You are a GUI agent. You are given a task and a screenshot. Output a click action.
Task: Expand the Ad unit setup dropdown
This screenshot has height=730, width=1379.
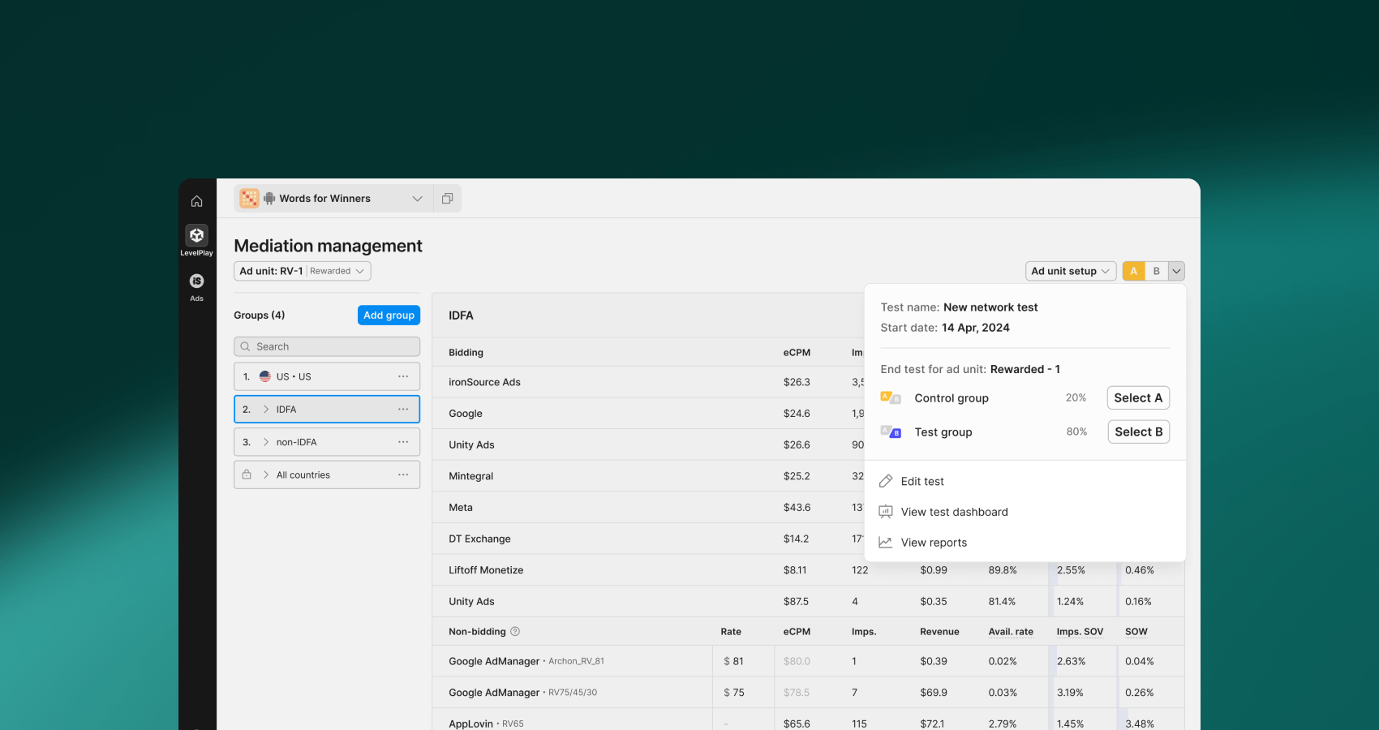(1104, 270)
